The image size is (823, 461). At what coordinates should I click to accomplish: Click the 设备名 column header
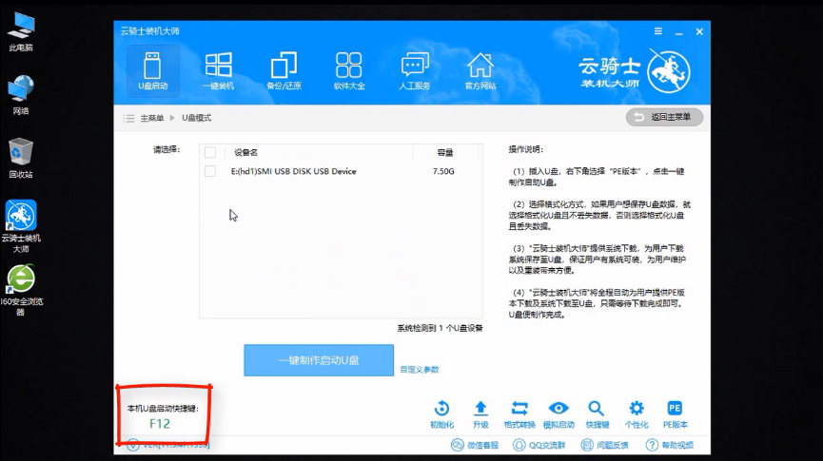click(245, 153)
